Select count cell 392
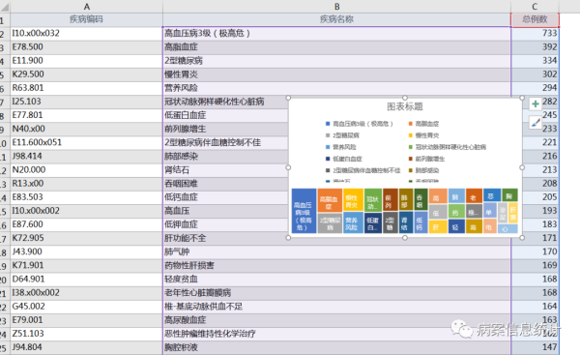Screen dimensions: 580x355 point(535,47)
